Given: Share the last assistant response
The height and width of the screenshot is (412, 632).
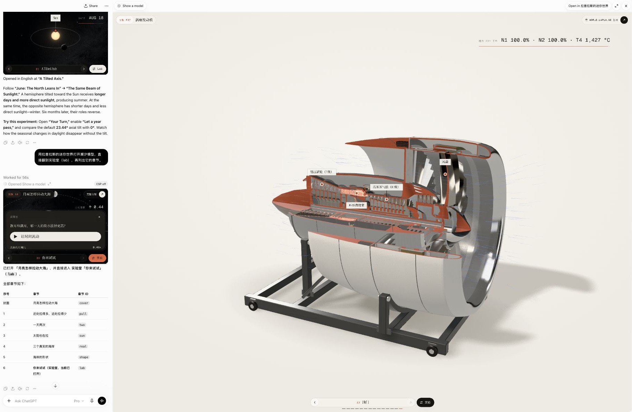Looking at the screenshot, I should (x=13, y=388).
